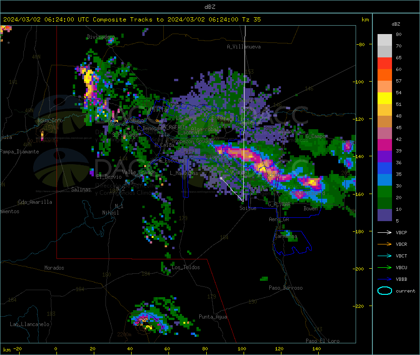Image resolution: width=420 pixels, height=355 pixels.
Task: Click the green 20 dBZ color swatch
Action: pyautogui.click(x=385, y=191)
